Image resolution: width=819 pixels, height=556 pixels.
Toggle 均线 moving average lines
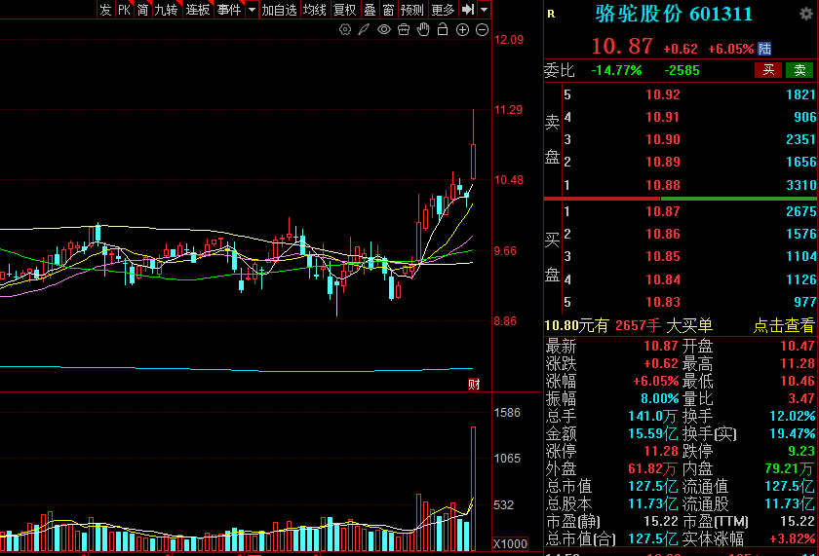click(315, 10)
